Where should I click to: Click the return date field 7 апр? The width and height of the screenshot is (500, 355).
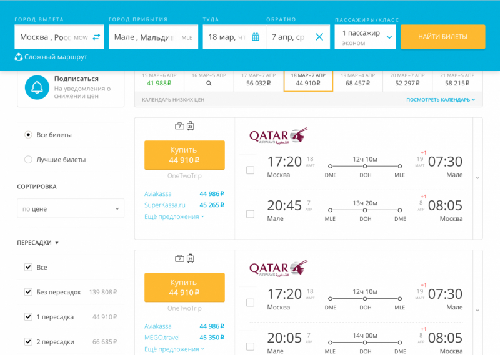pyautogui.click(x=298, y=37)
